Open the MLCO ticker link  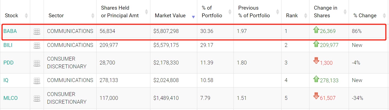click(10, 98)
